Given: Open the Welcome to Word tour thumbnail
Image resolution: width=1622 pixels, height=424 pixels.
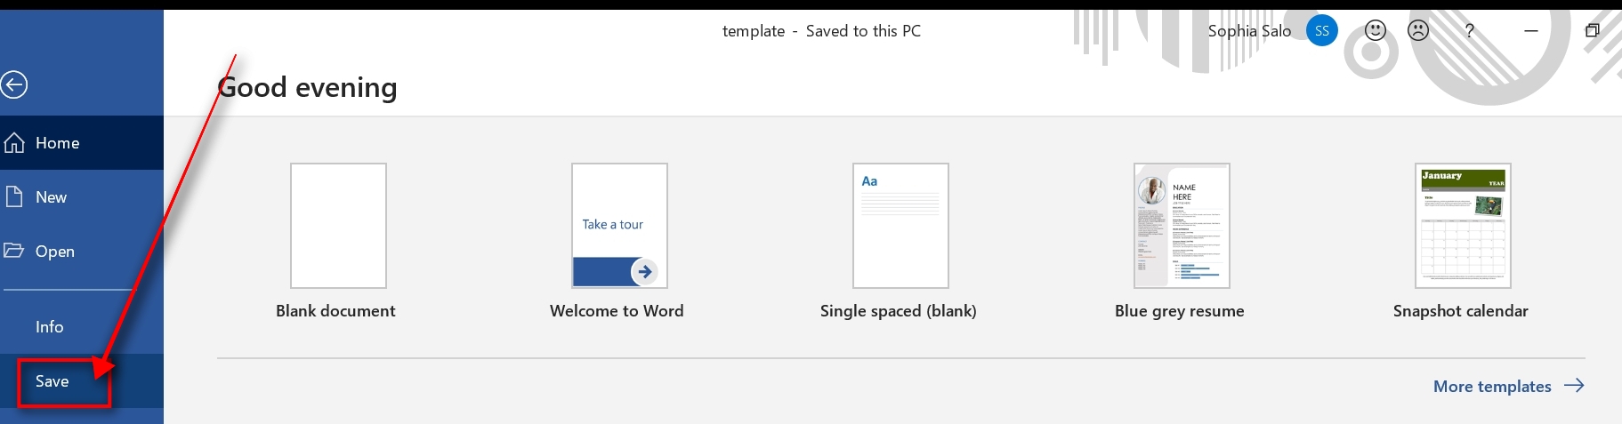Looking at the screenshot, I should [619, 226].
